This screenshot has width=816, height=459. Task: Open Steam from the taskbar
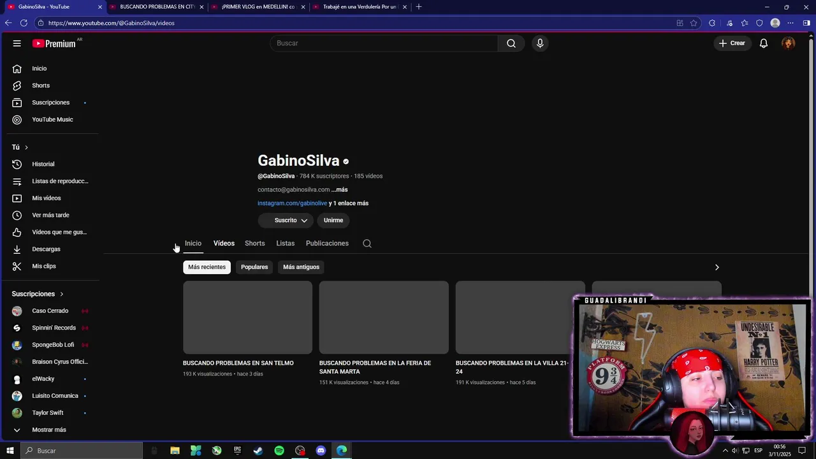[x=258, y=451]
